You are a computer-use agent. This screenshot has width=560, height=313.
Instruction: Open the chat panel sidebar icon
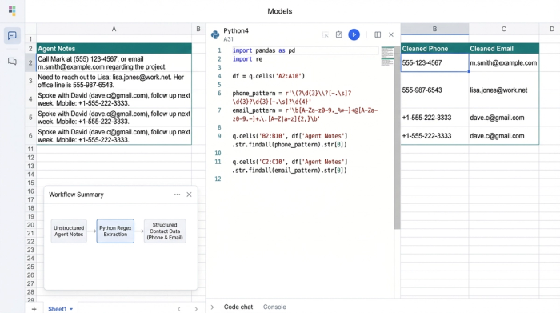click(x=12, y=35)
